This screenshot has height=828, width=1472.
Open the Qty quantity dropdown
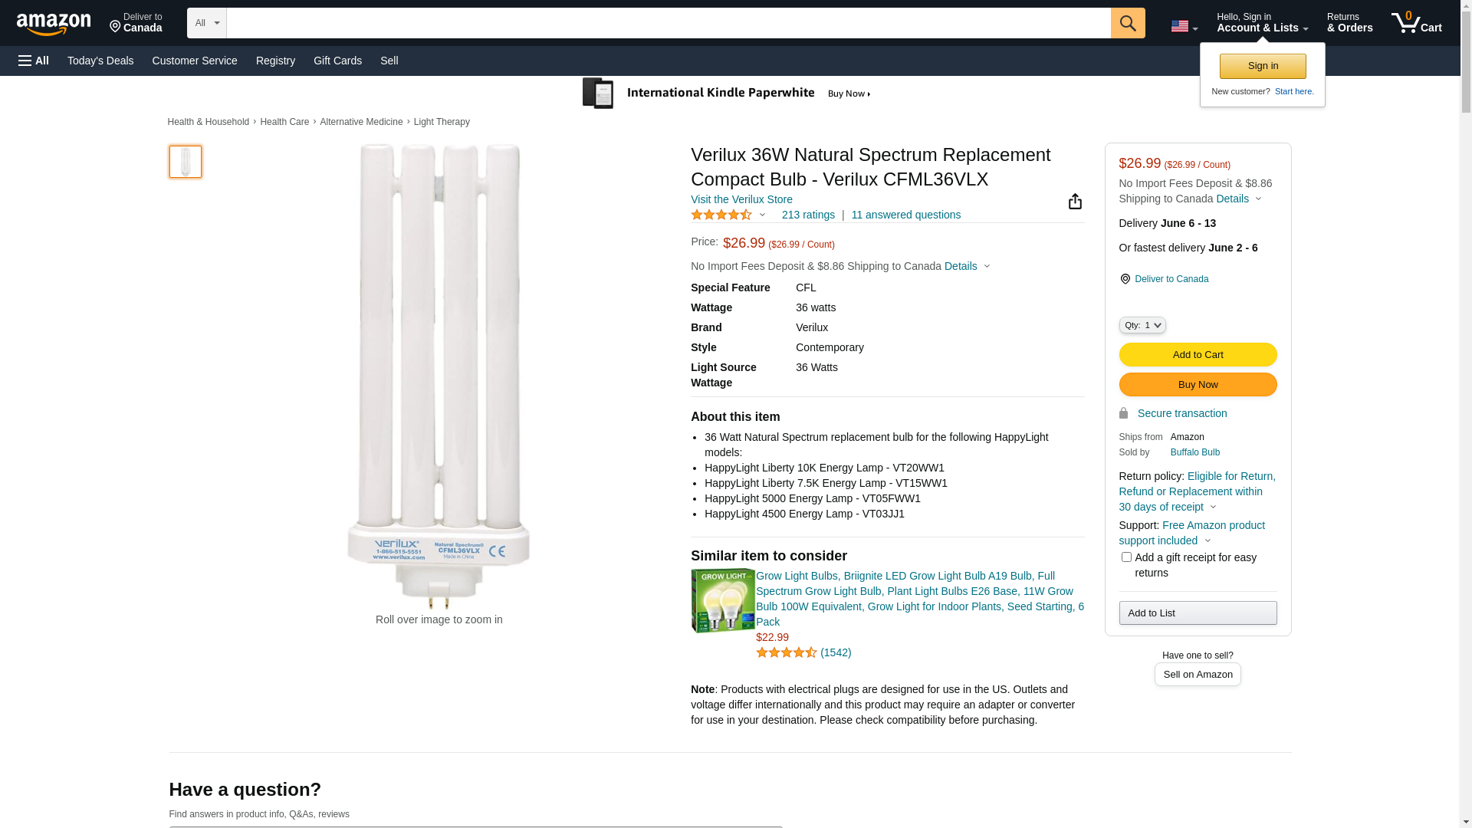[x=1142, y=325]
